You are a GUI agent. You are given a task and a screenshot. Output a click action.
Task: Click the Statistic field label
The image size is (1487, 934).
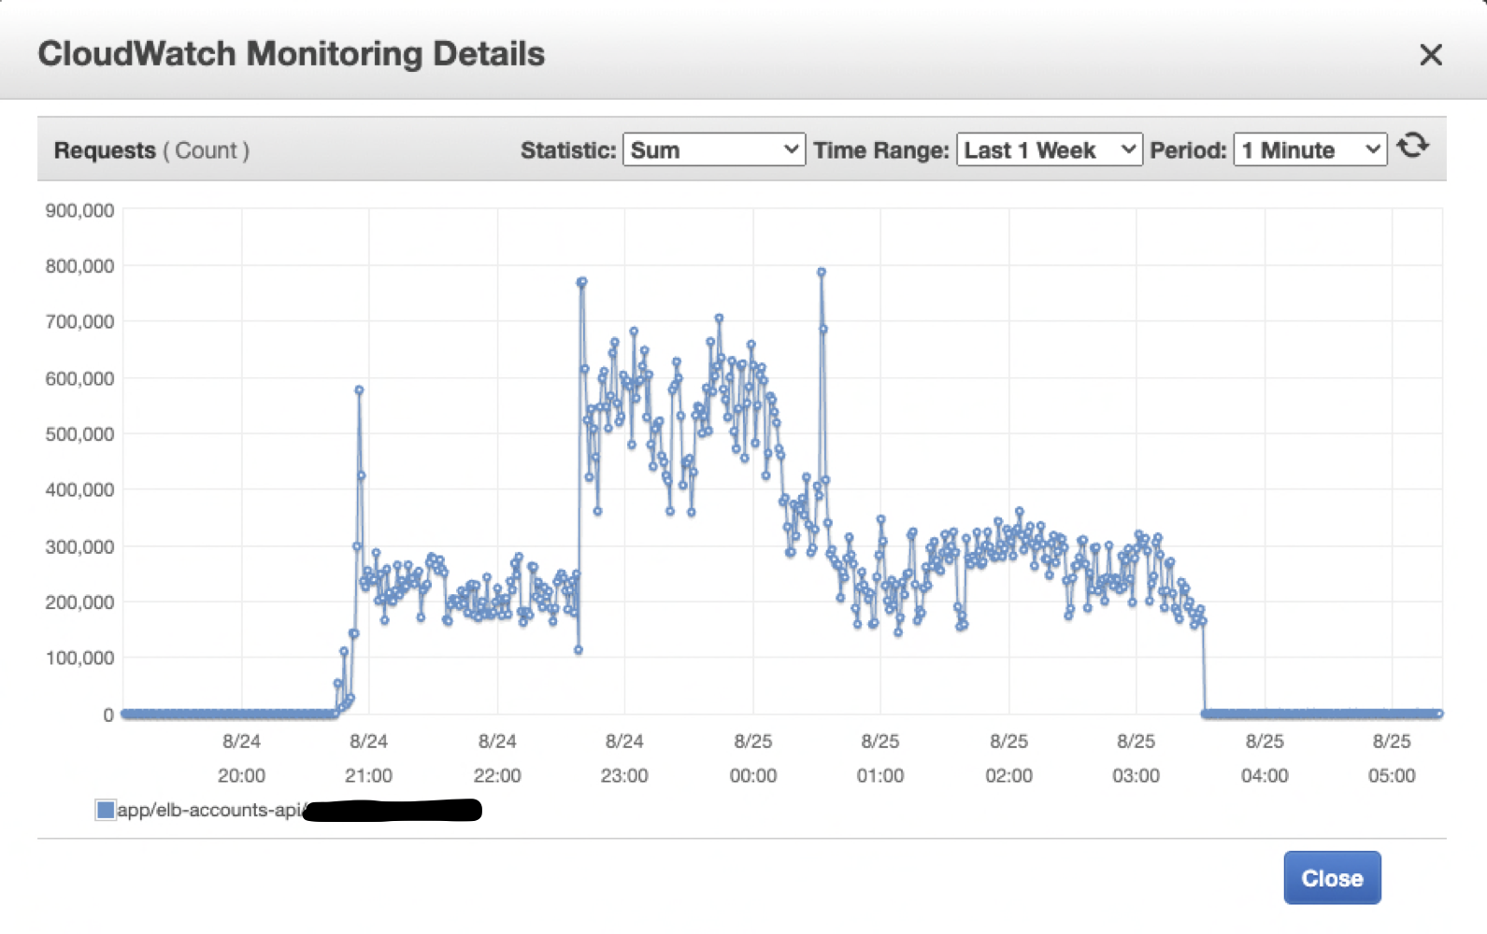567,150
